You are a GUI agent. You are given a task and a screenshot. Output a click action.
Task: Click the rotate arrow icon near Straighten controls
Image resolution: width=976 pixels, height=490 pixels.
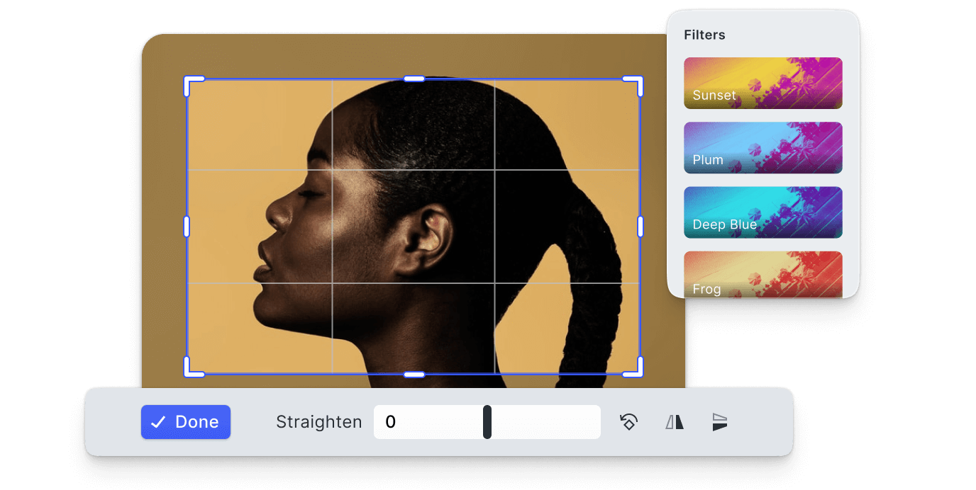coord(628,421)
